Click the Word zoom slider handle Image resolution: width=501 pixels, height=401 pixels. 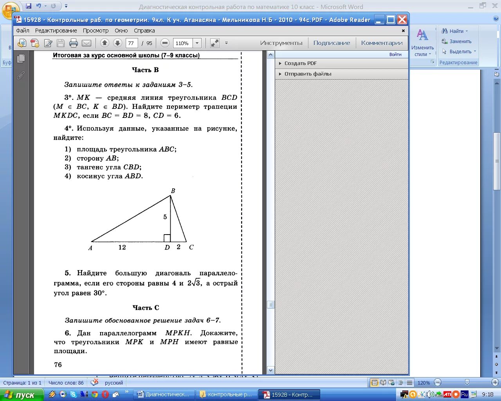pyautogui.click(x=467, y=382)
